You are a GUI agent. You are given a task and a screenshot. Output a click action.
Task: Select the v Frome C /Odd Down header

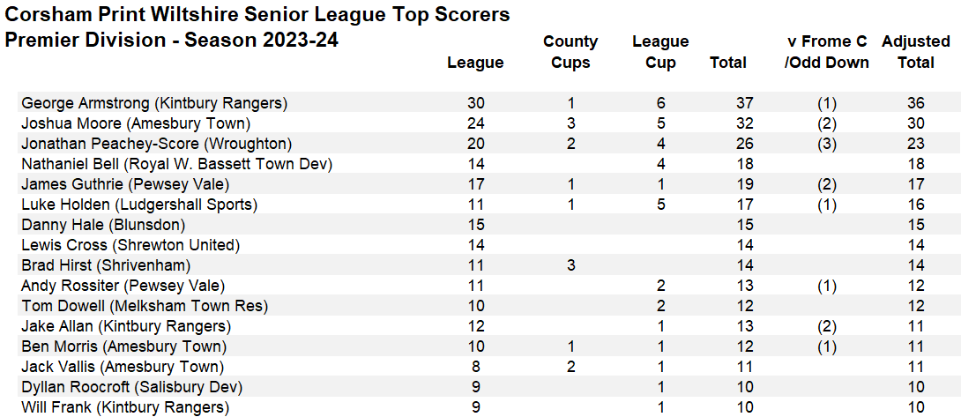tap(827, 52)
